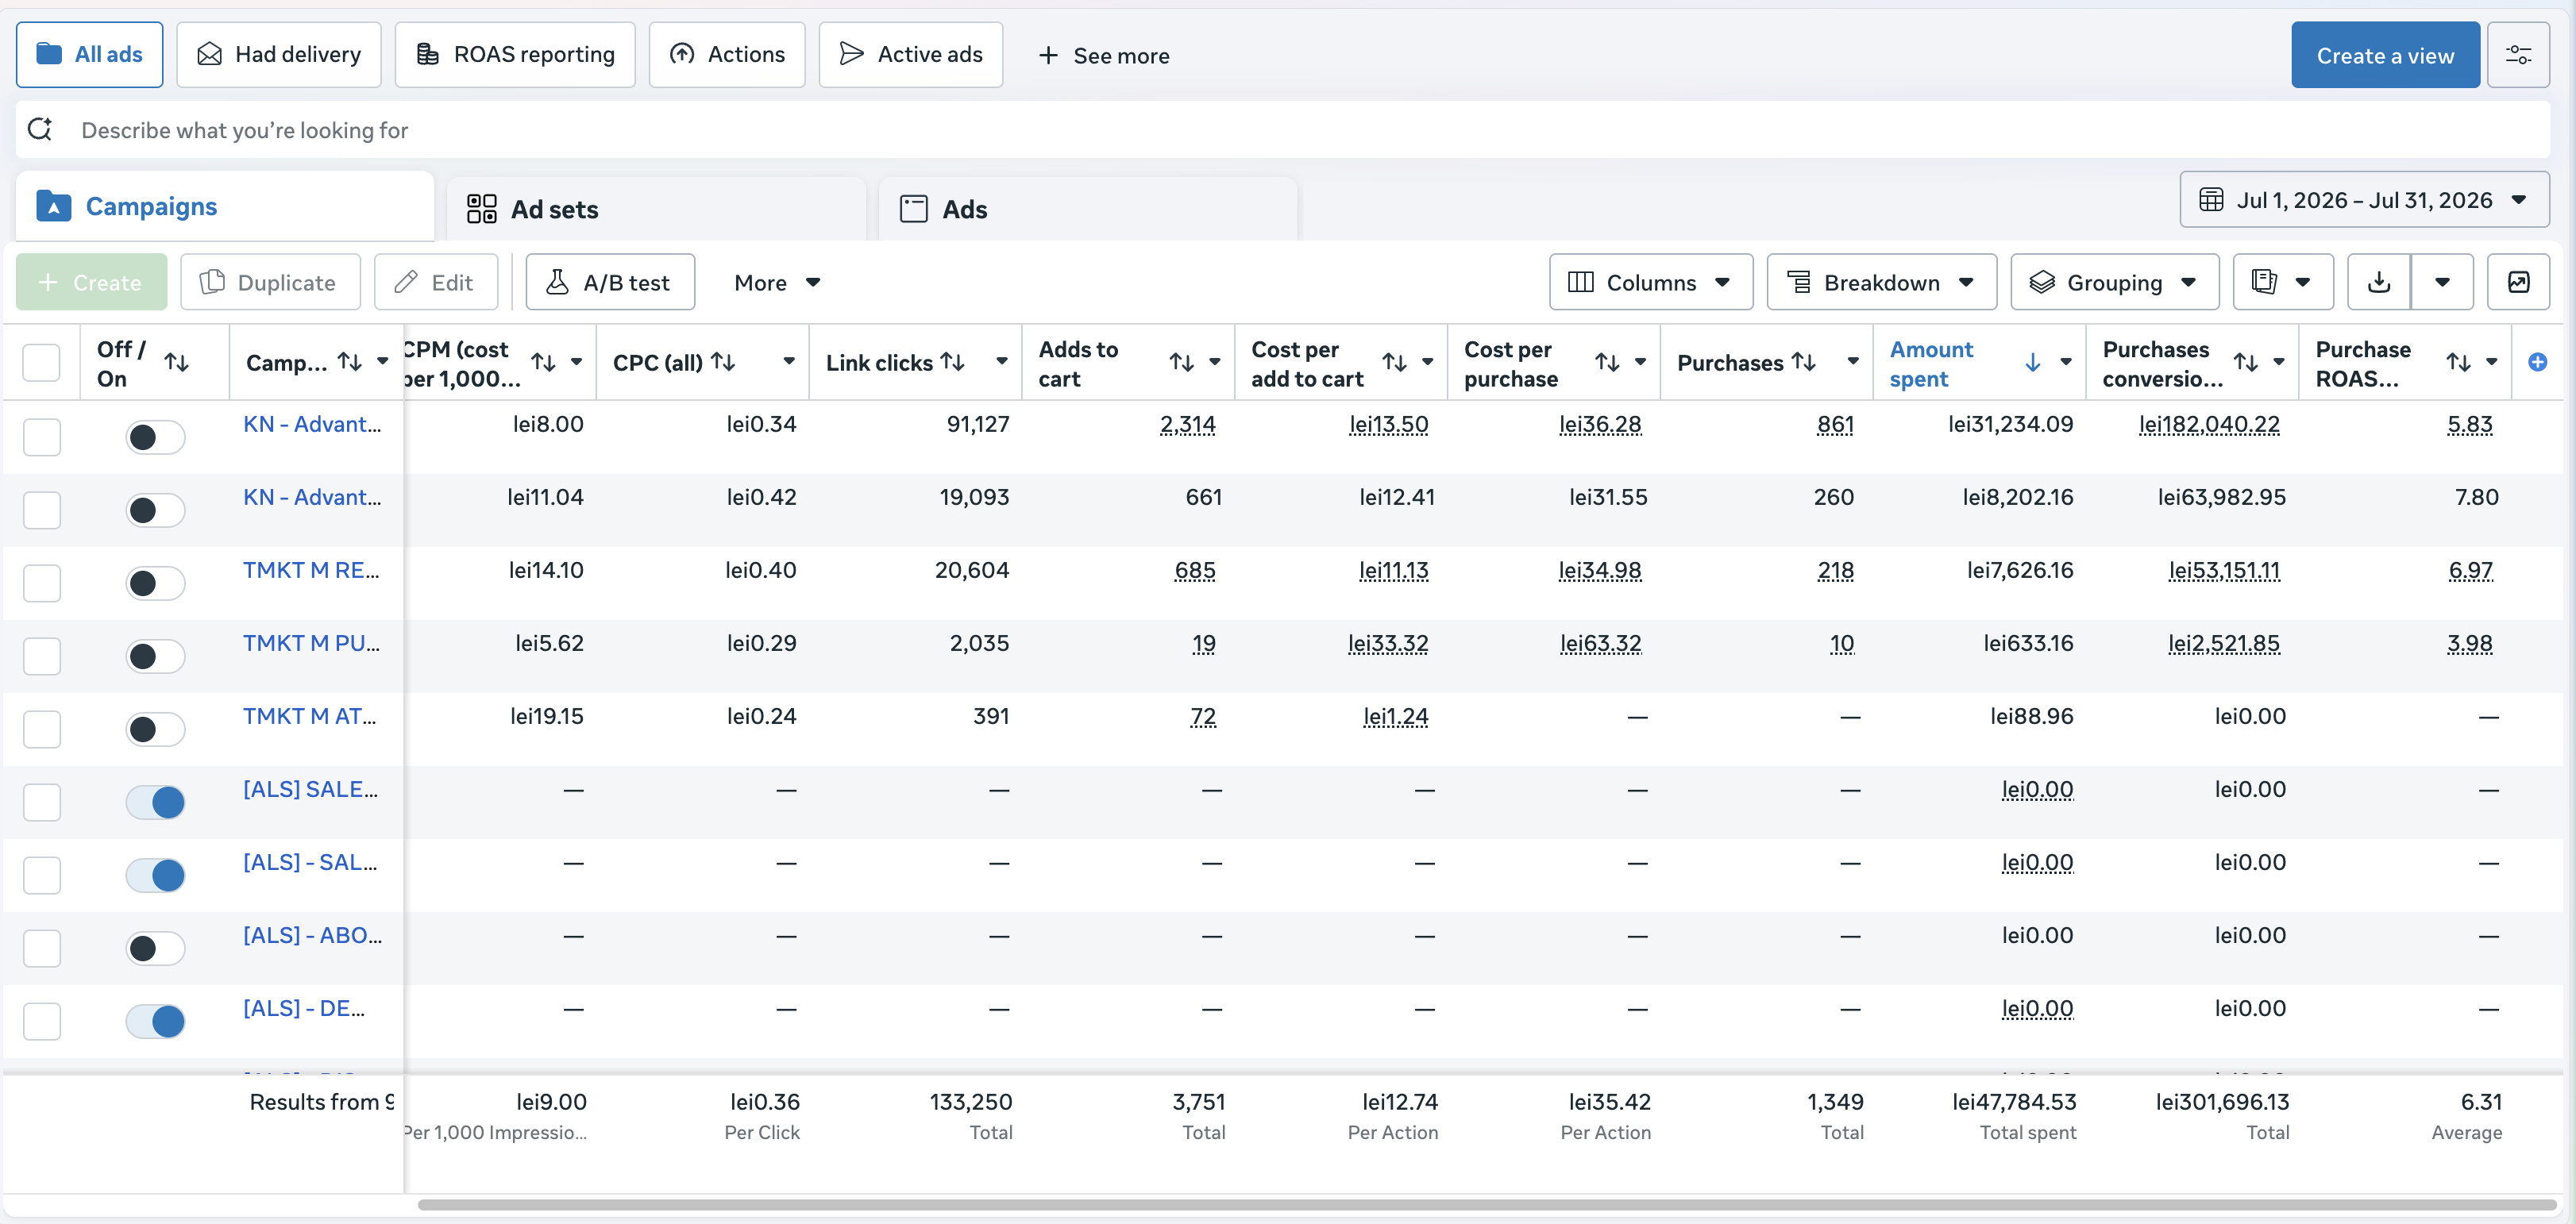Turn off the [ALS] - SAL... campaign
This screenshot has width=2576, height=1224.
coord(155,875)
